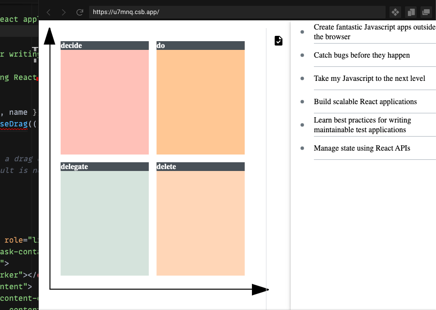Select task 'Build scalable React applications'
The image size is (436, 310).
pos(365,102)
